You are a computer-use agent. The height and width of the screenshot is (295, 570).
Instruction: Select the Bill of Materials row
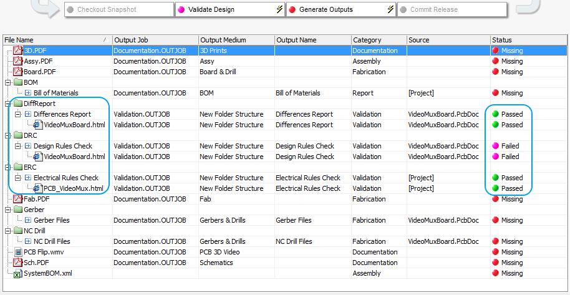coord(56,93)
